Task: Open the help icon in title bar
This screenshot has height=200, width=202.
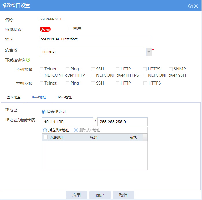Action: click(x=190, y=6)
